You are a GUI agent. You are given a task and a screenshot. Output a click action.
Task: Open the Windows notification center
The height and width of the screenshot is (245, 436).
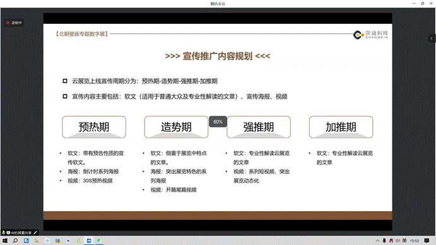pos(427,241)
